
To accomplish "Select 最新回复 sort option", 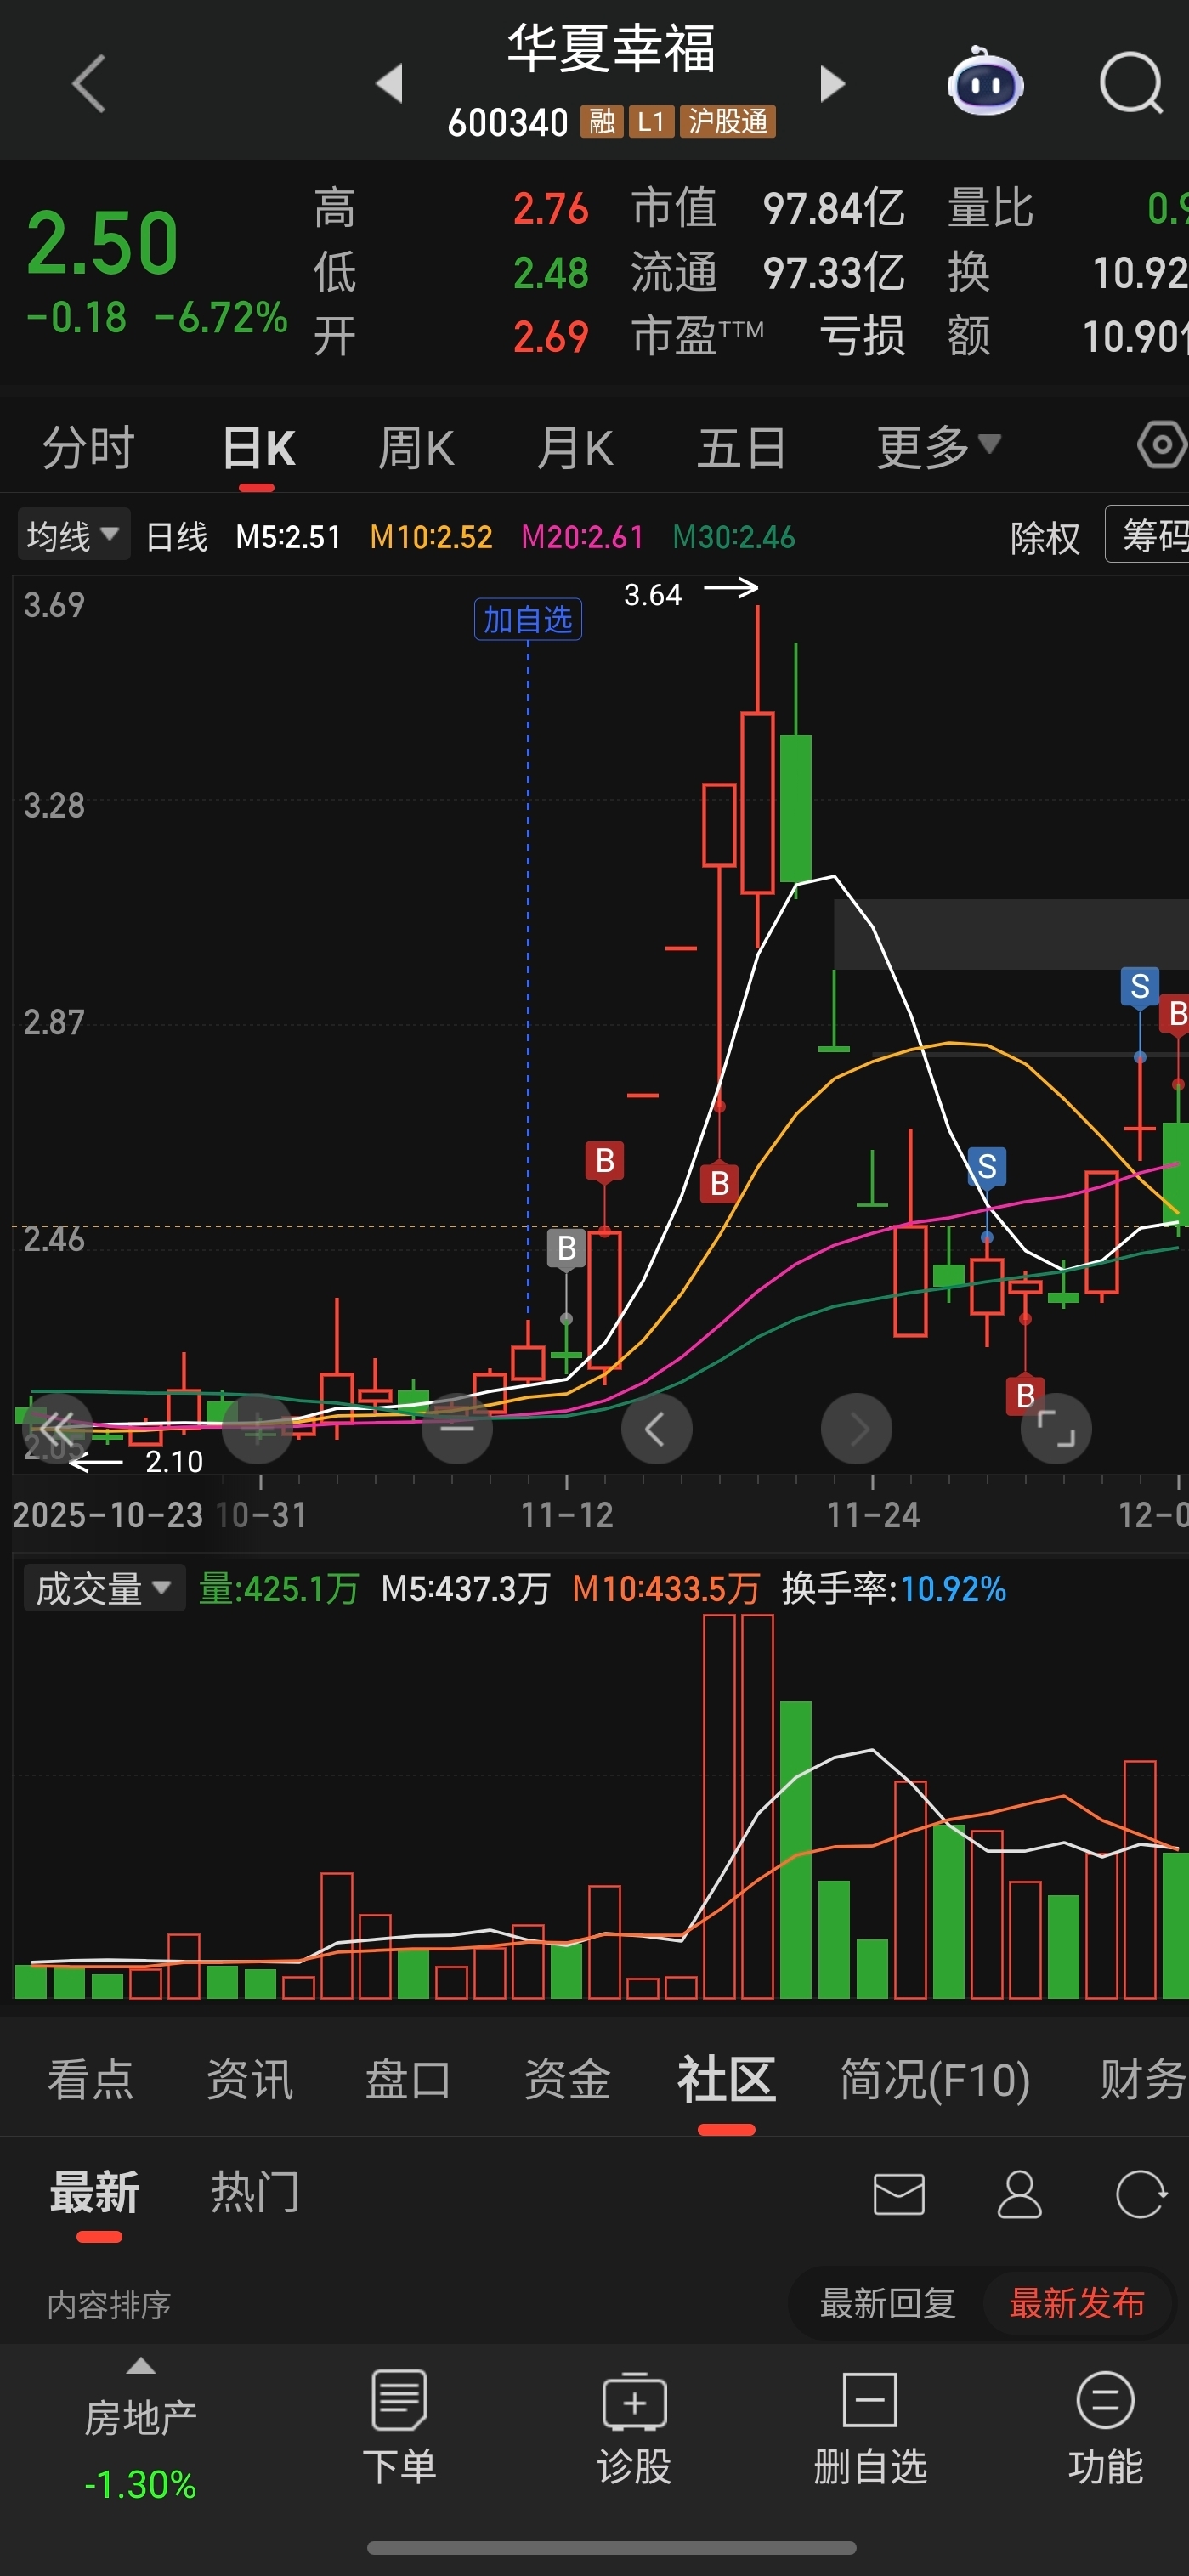I will point(887,2303).
